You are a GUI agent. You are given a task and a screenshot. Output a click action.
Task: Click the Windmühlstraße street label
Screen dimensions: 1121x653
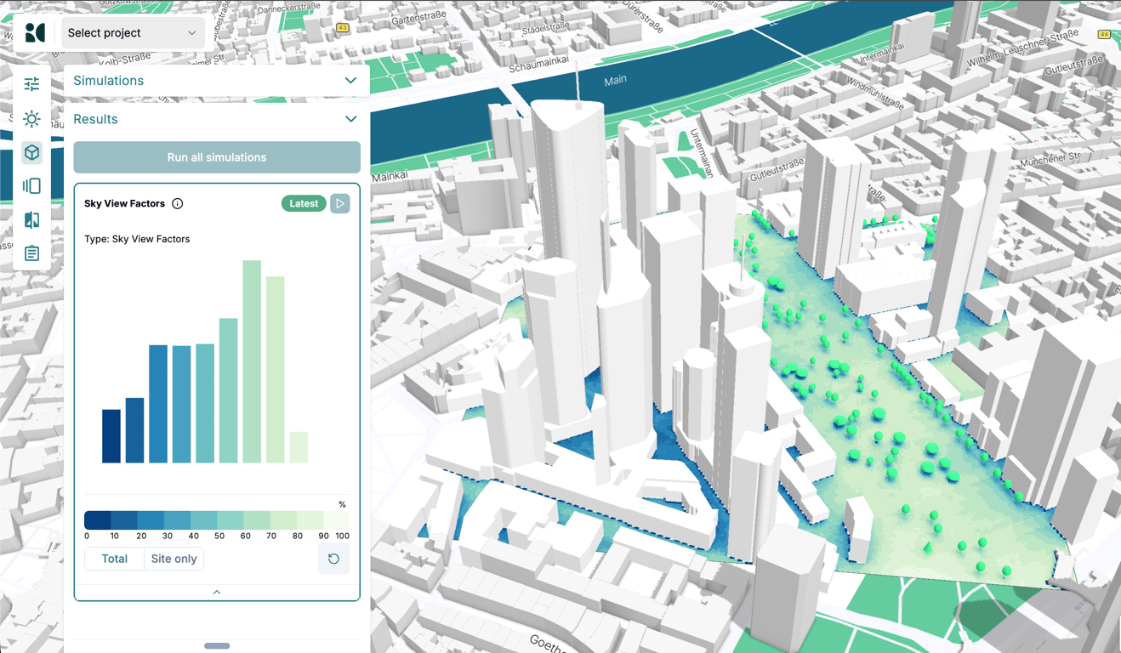[877, 94]
